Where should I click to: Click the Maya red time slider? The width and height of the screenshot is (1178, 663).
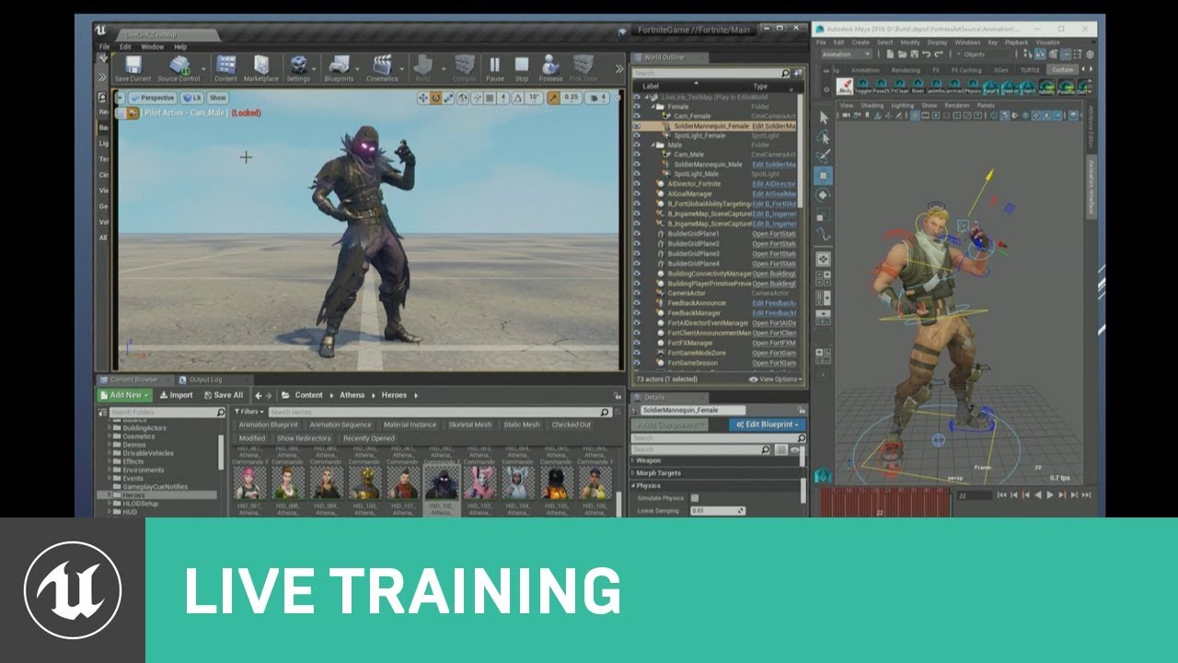click(x=883, y=503)
